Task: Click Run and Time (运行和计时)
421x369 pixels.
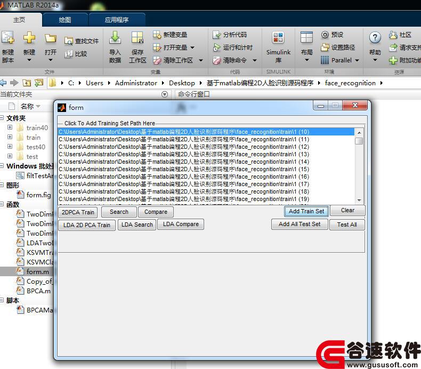Action: (232, 47)
